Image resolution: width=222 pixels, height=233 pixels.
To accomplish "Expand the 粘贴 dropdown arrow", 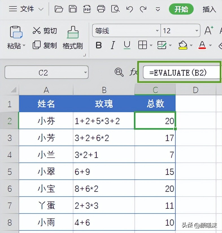I will (x=24, y=45).
